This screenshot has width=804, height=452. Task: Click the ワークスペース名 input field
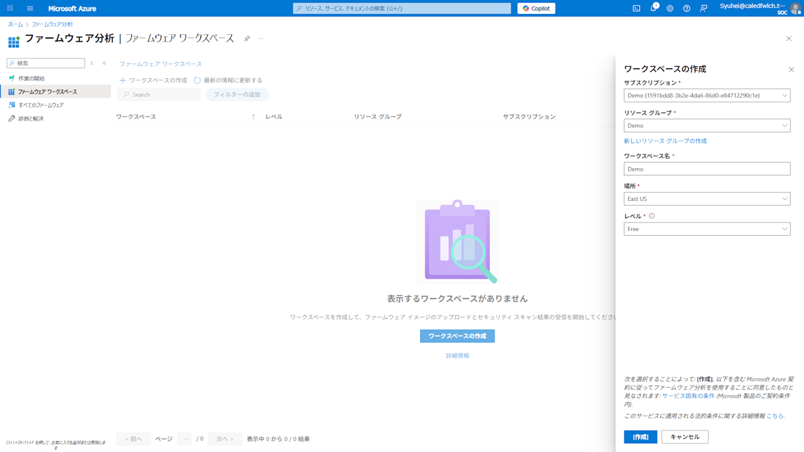707,169
